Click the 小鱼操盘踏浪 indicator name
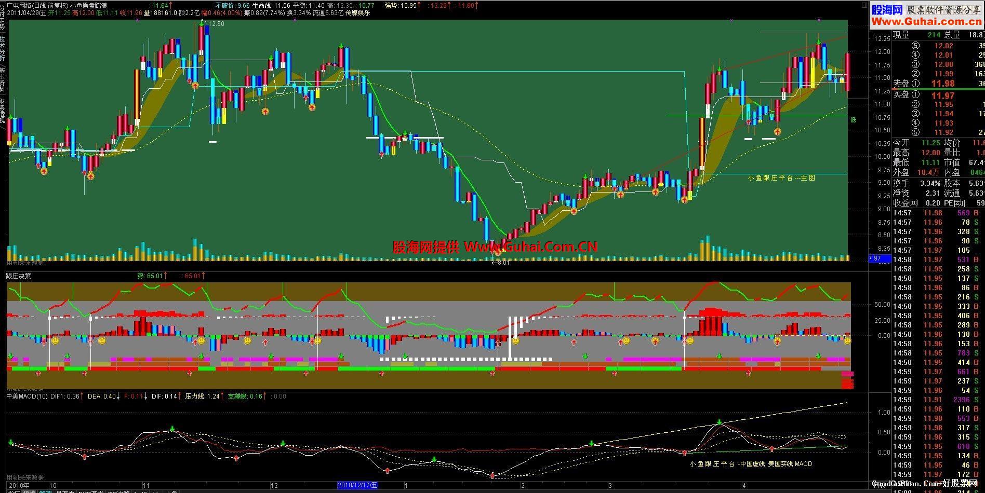 [89, 5]
